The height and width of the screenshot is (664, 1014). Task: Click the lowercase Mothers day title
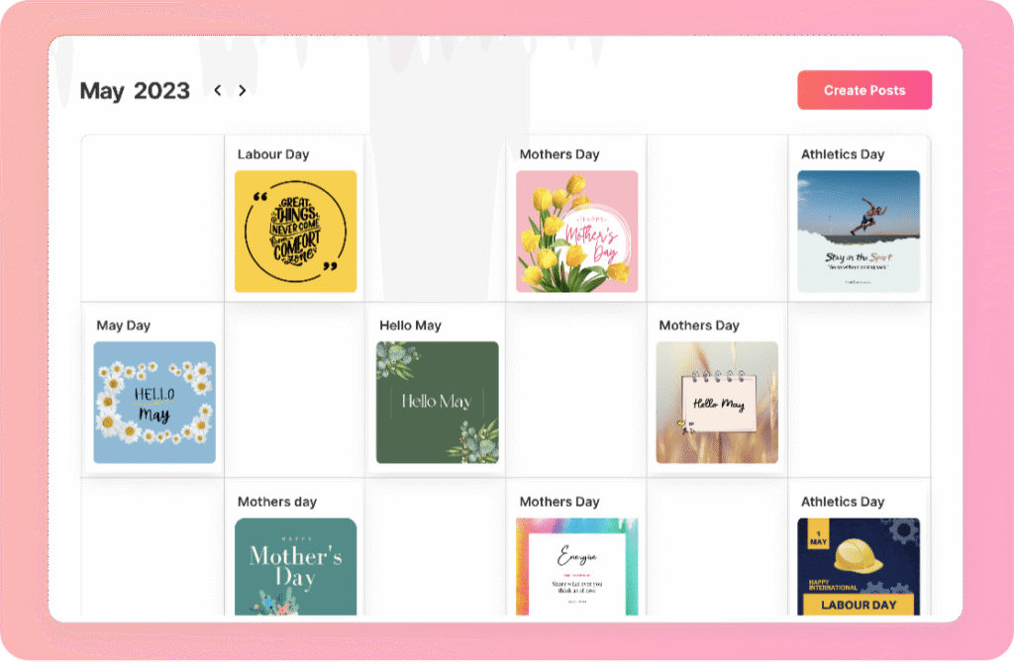277,502
